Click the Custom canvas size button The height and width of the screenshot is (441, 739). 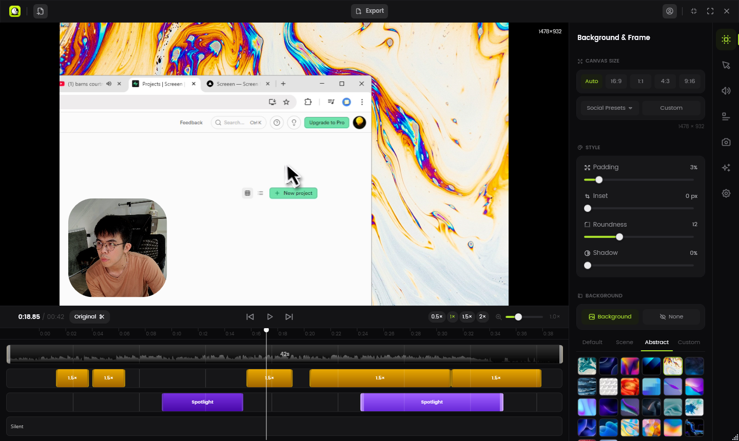671,108
